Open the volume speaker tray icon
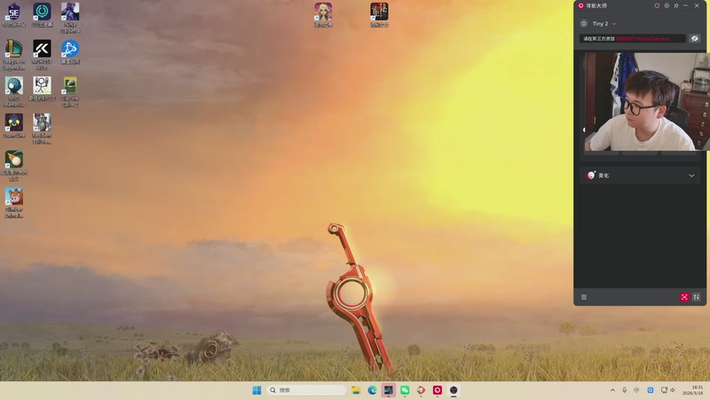This screenshot has height=399, width=710. pos(673,390)
